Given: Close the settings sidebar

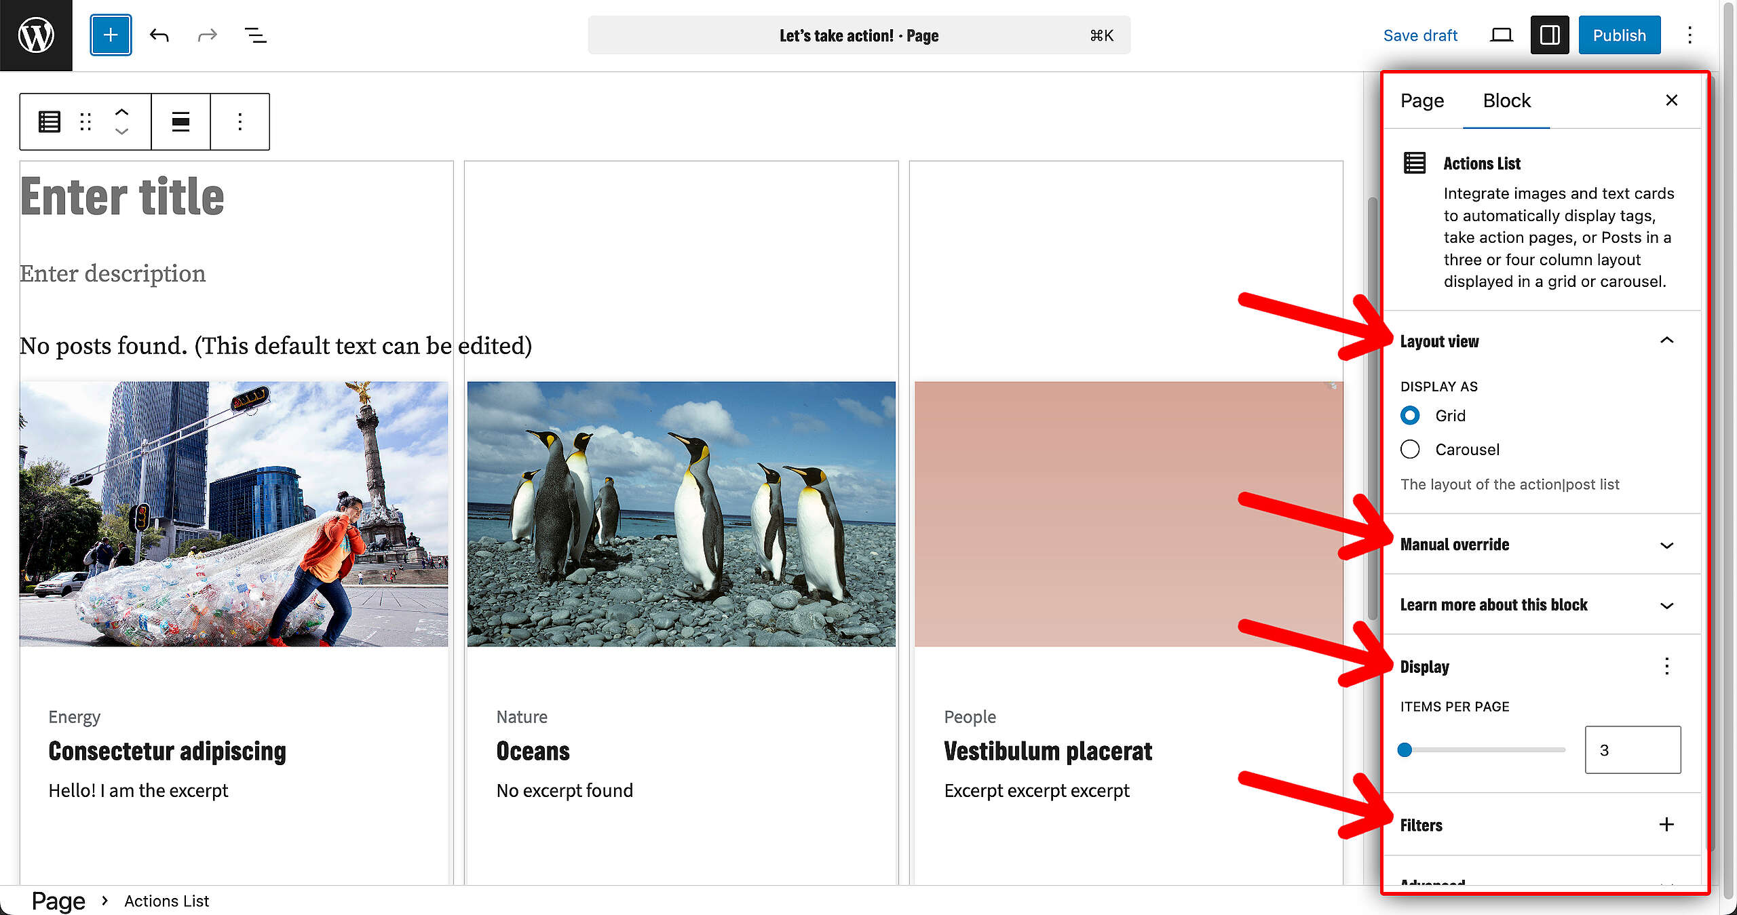Looking at the screenshot, I should click(1671, 100).
